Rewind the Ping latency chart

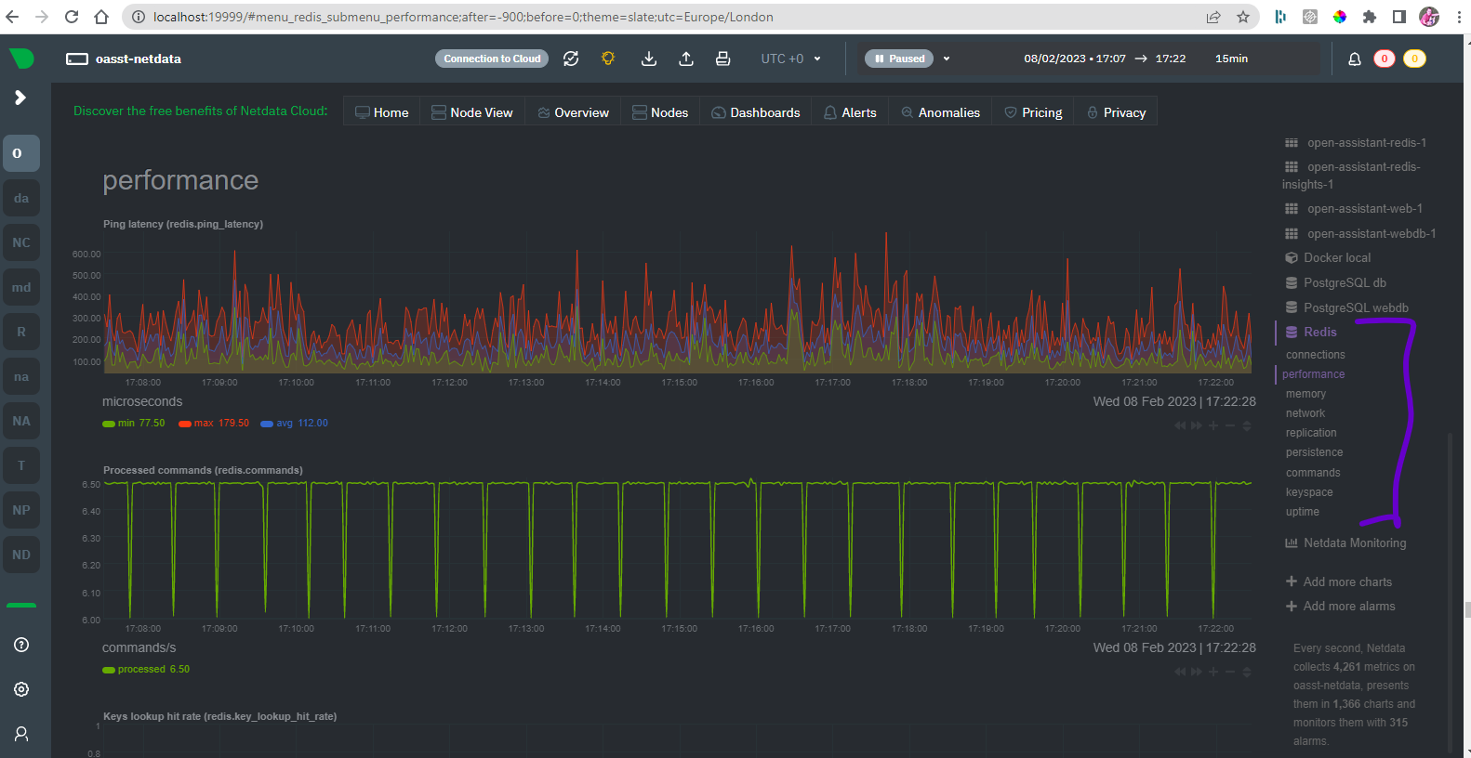point(1180,425)
